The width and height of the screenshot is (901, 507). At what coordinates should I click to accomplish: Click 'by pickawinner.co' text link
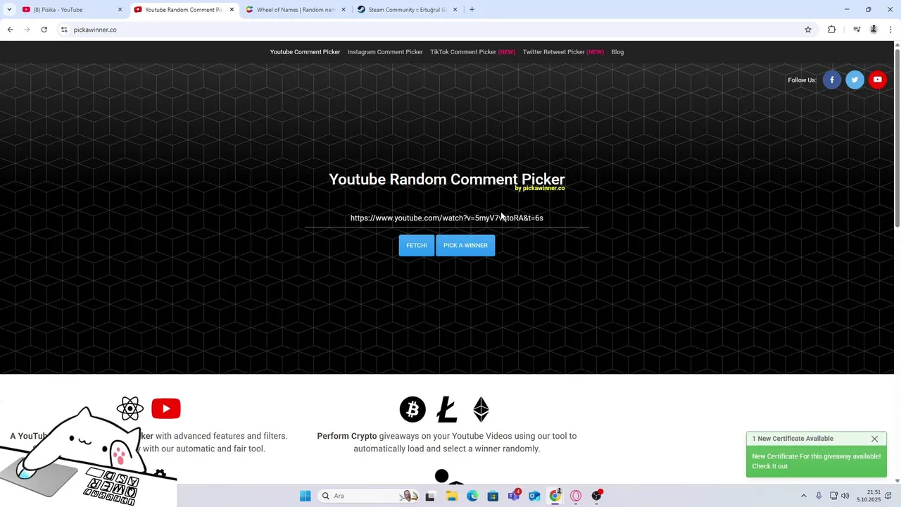(x=540, y=189)
